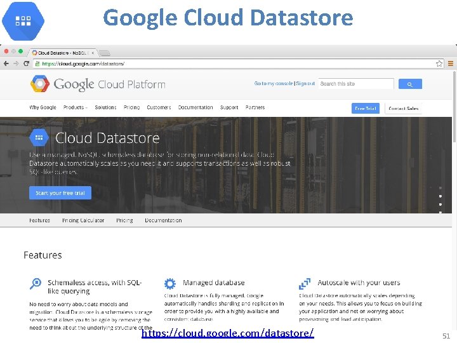The width and height of the screenshot is (457, 343).
Task: Click the magnifier search button
Action: [x=410, y=84]
